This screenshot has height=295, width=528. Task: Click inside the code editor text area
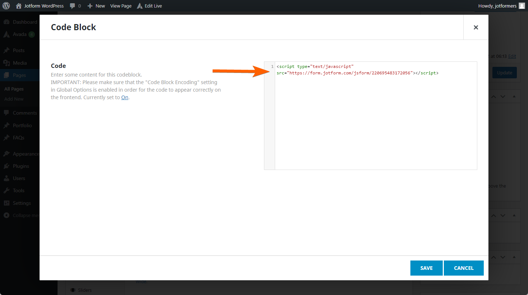[376, 116]
